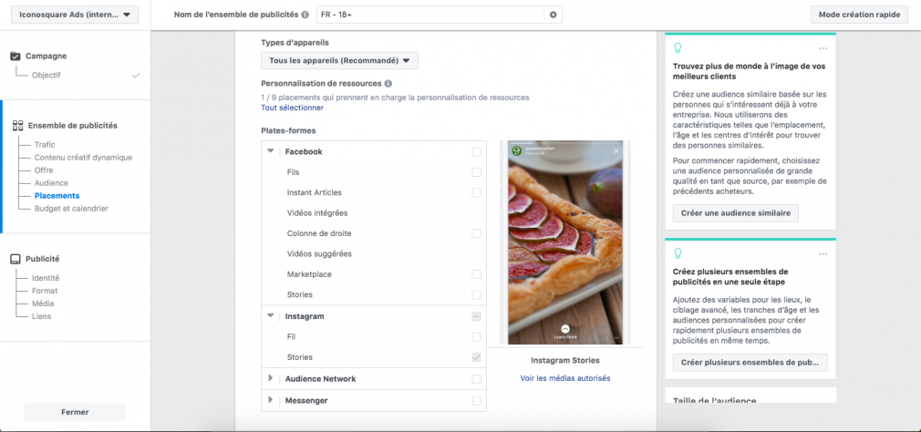921x432 pixels.
Task: Go to Trafic section in sidebar
Action: click(x=45, y=144)
